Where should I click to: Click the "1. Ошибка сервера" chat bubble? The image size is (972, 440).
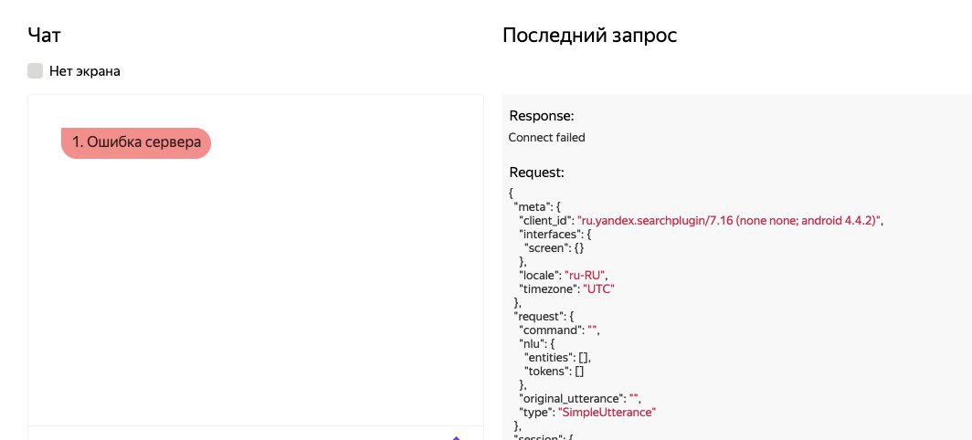click(136, 142)
